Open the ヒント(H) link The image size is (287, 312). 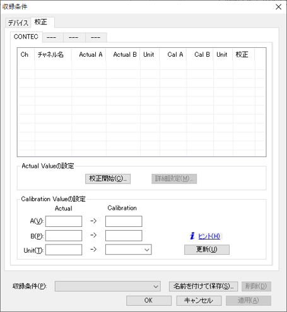click(209, 236)
